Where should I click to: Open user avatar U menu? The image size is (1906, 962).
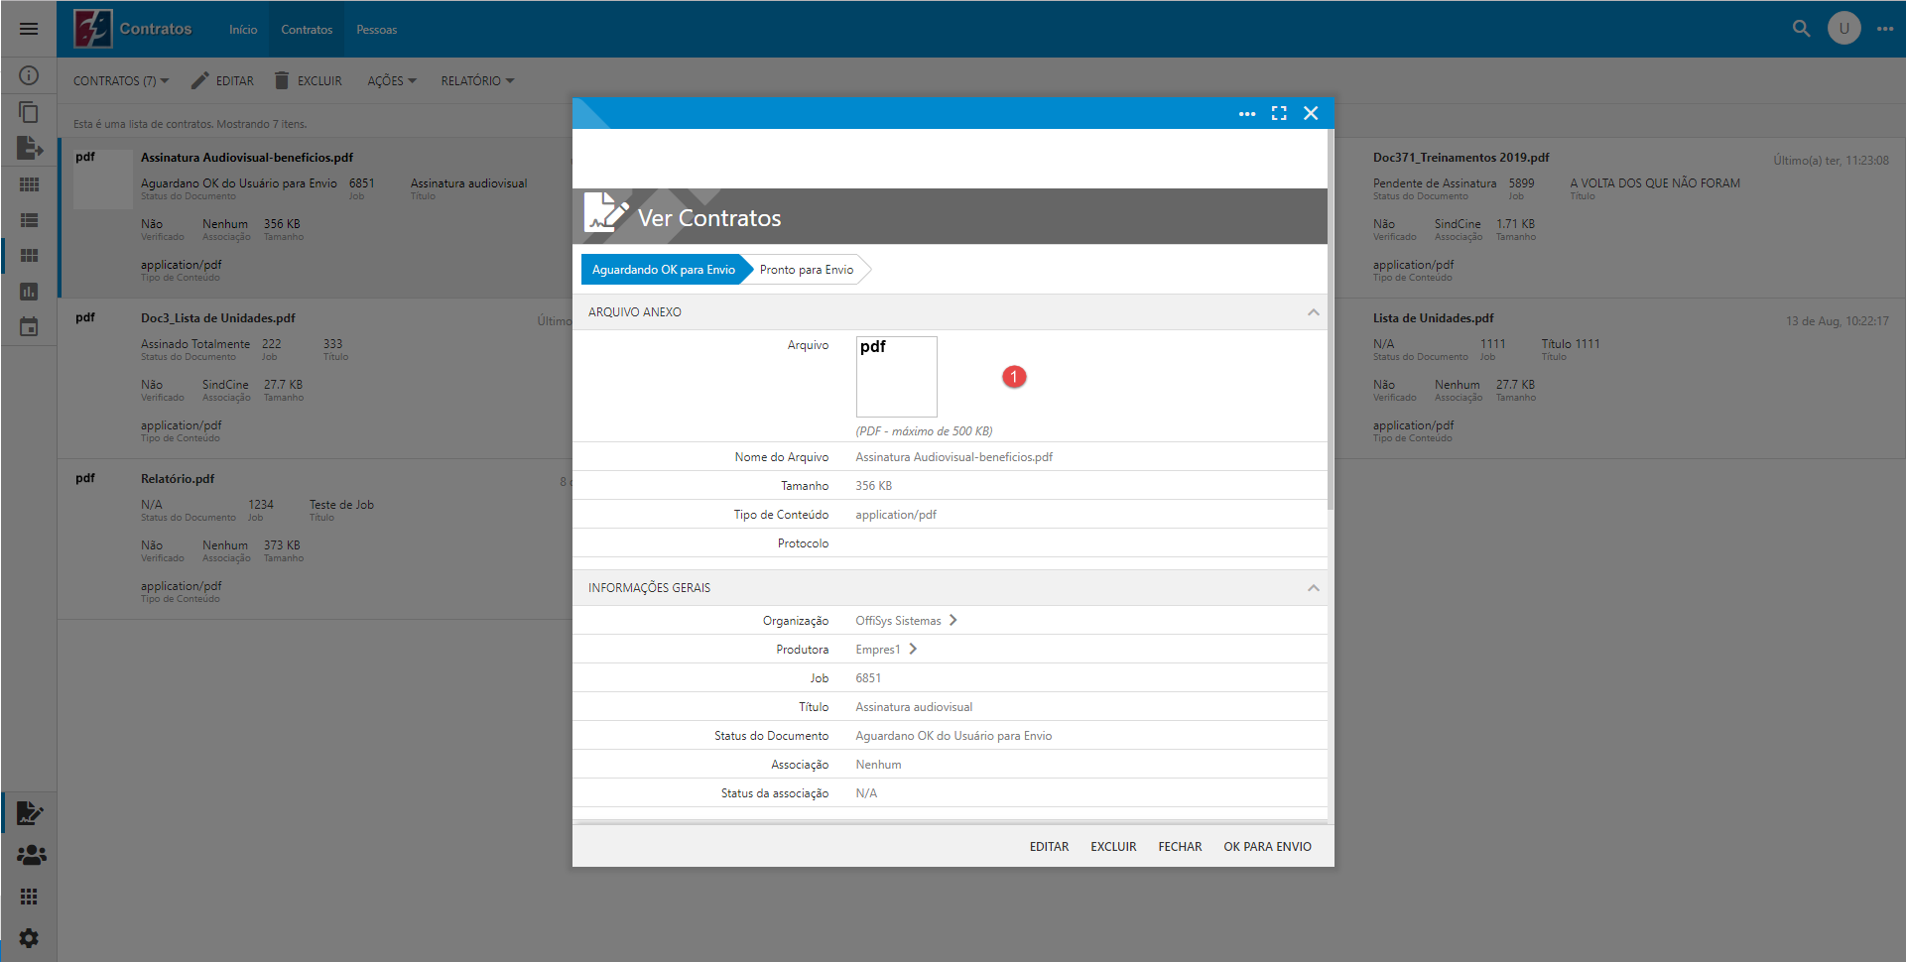point(1844,29)
